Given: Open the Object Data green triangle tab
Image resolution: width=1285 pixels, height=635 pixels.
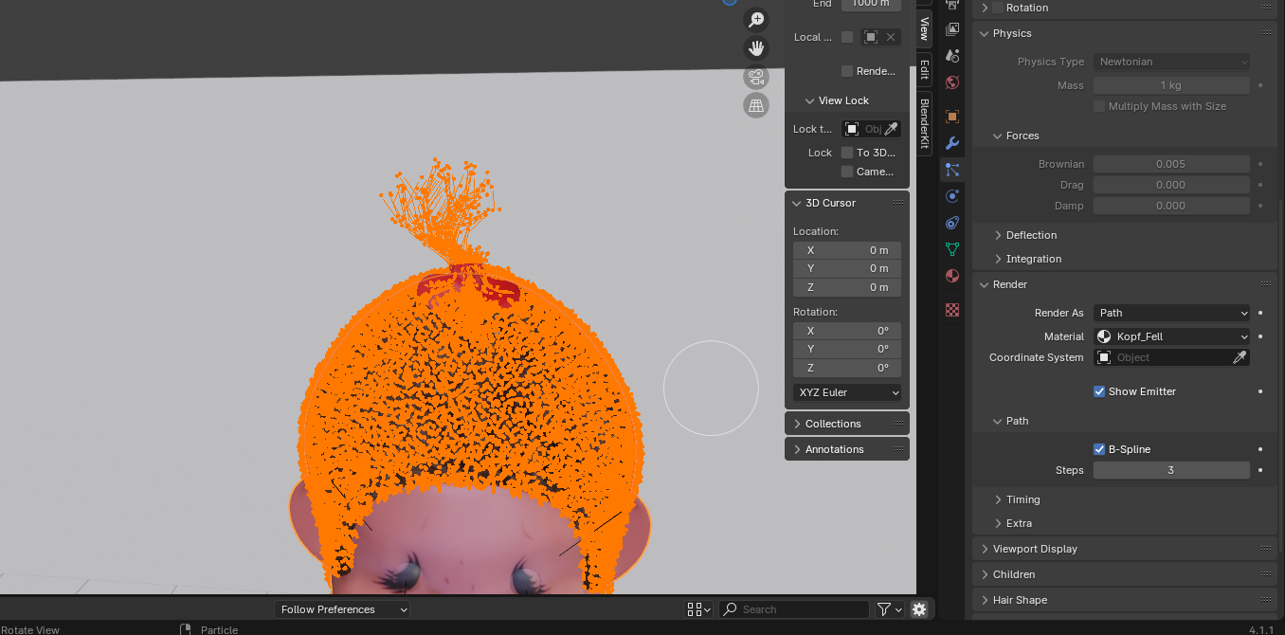Looking at the screenshot, I should pos(952,249).
